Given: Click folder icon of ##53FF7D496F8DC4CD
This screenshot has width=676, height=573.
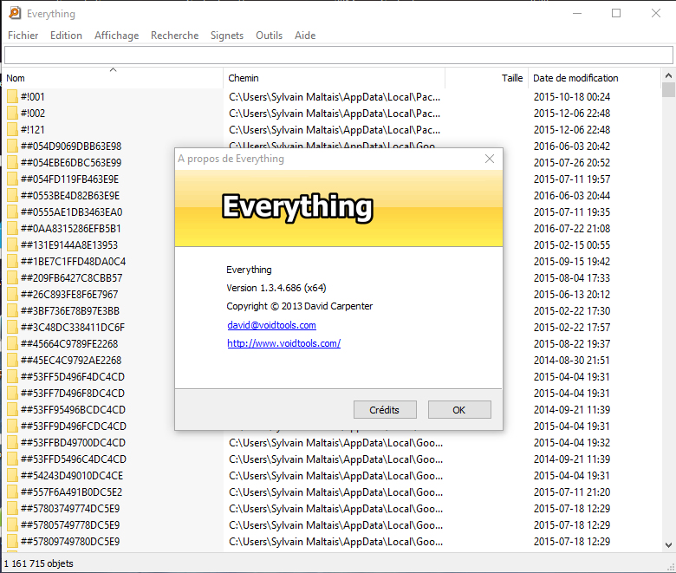Looking at the screenshot, I should point(12,394).
